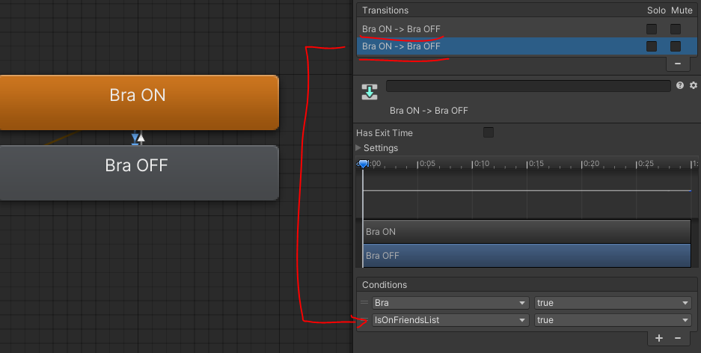
Task: Select the first Bra ON -> Bra OFF transition
Action: click(x=527, y=29)
